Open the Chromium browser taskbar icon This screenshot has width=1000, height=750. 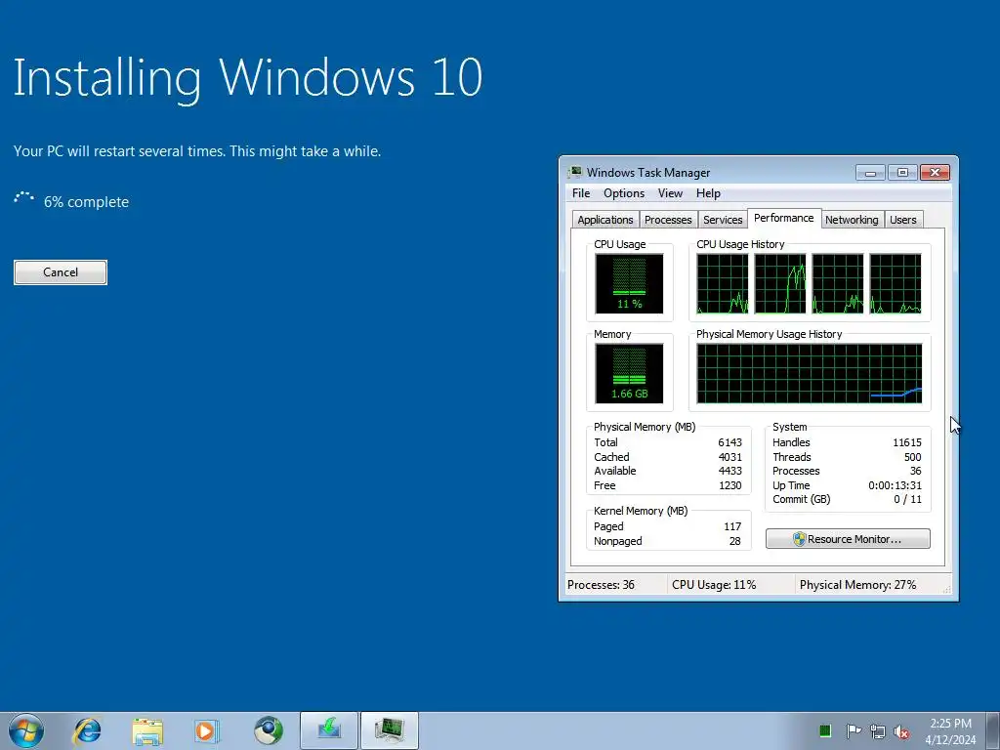pyautogui.click(x=268, y=730)
